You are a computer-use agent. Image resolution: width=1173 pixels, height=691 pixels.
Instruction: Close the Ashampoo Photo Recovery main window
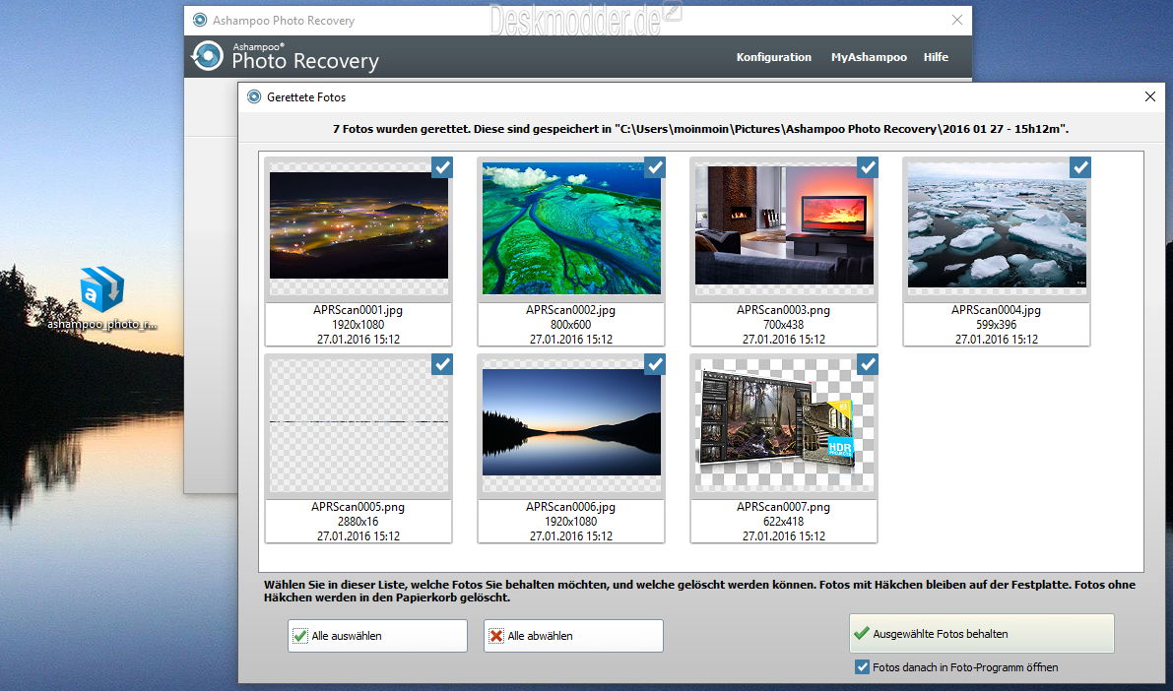pyautogui.click(x=956, y=21)
